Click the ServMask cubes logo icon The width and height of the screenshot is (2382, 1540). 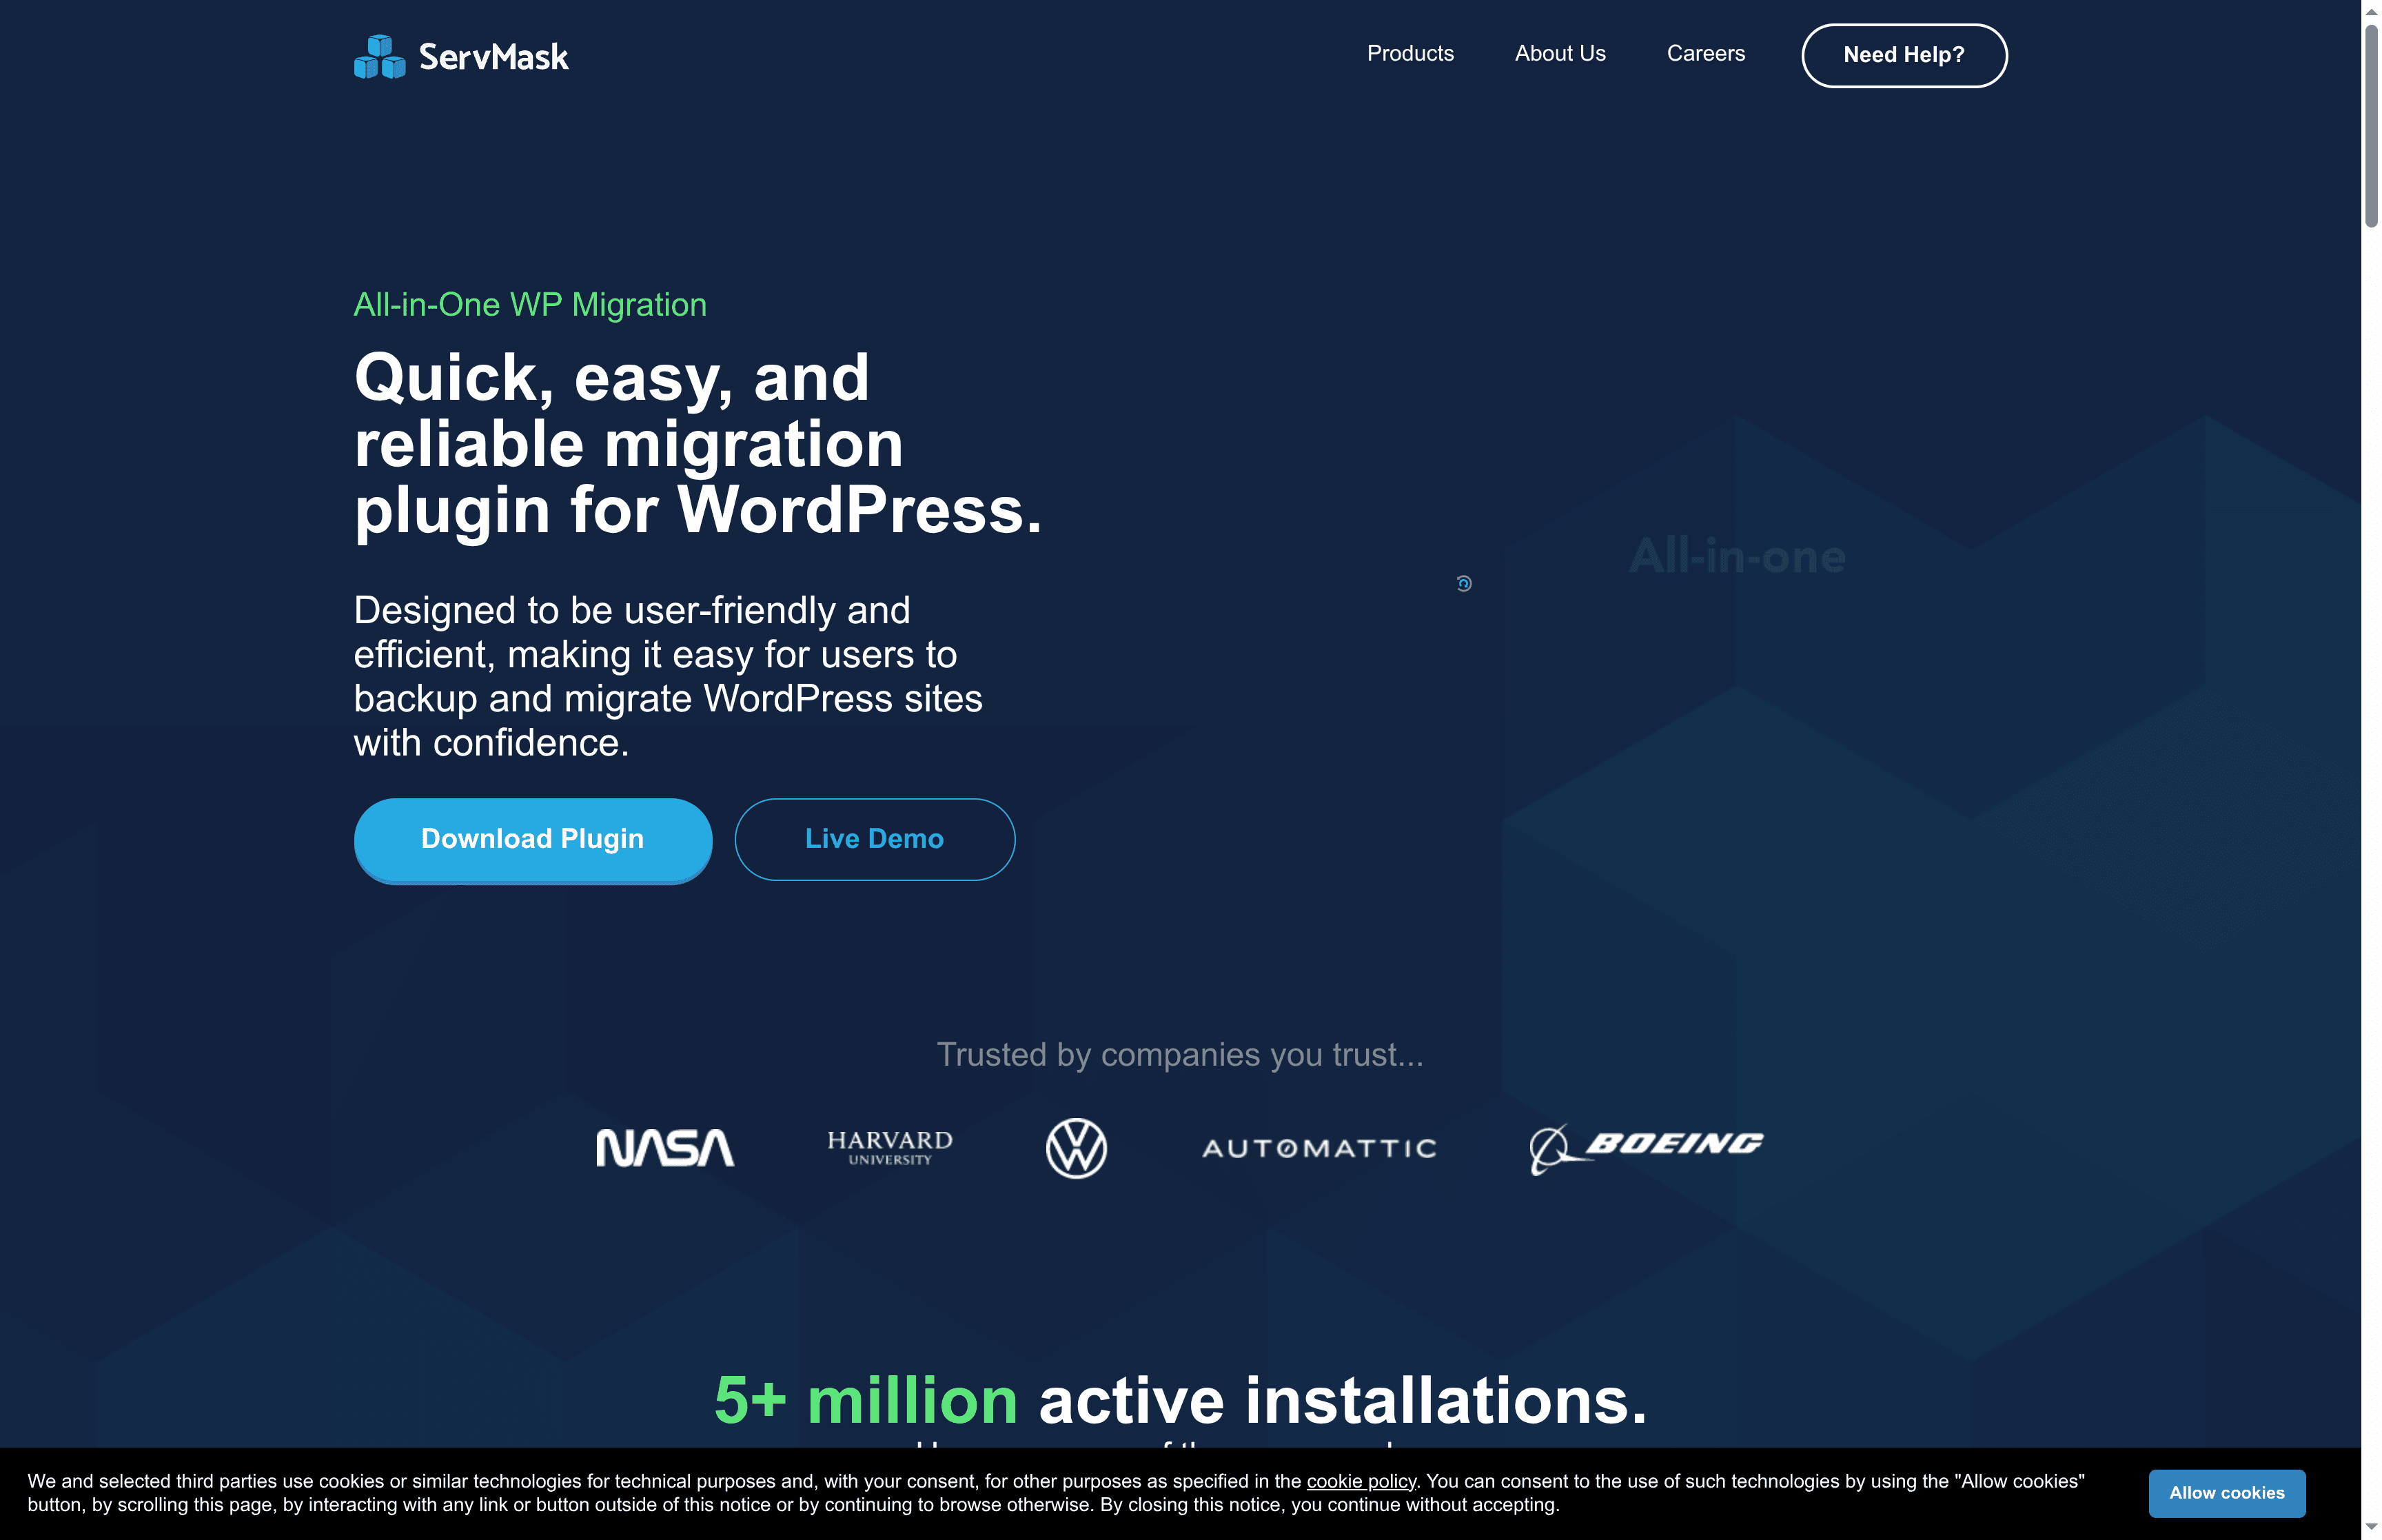(x=379, y=56)
